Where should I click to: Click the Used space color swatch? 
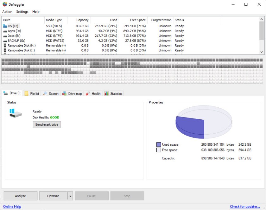(x=159, y=144)
